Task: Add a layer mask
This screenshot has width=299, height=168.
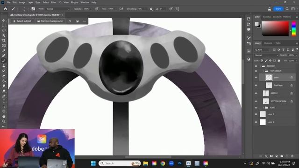Action: click(271, 156)
